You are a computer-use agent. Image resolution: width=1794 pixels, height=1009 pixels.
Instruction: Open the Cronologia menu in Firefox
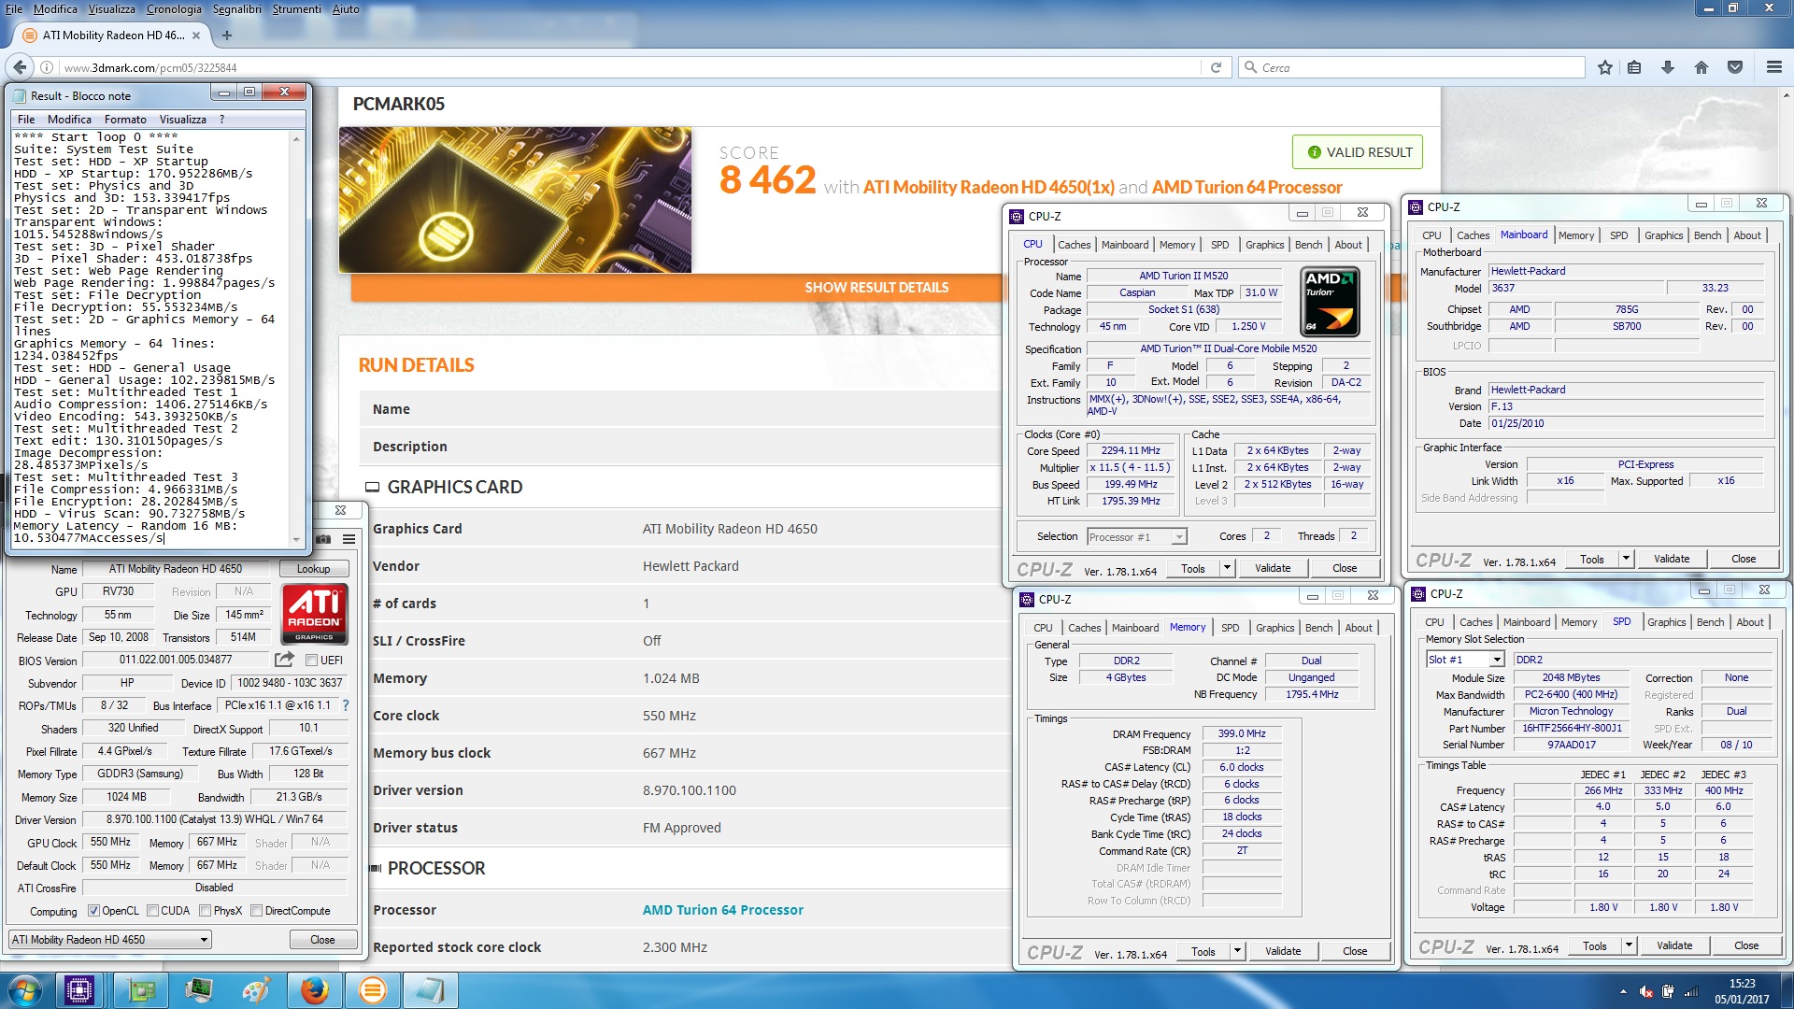[x=174, y=9]
